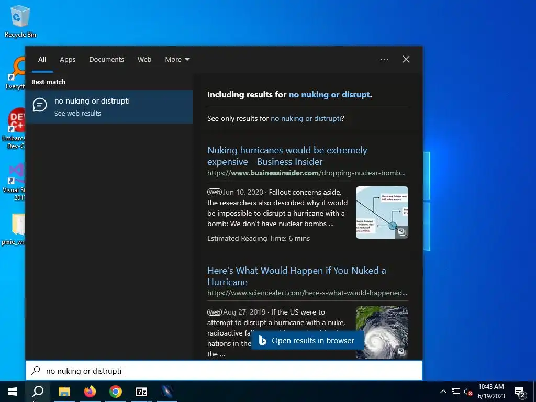Screen dimensions: 536x402
Task: Open the galaxy icon app on taskbar
Action: pos(167,392)
